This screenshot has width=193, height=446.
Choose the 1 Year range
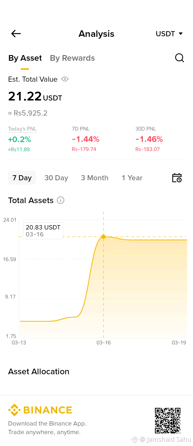coord(132,178)
